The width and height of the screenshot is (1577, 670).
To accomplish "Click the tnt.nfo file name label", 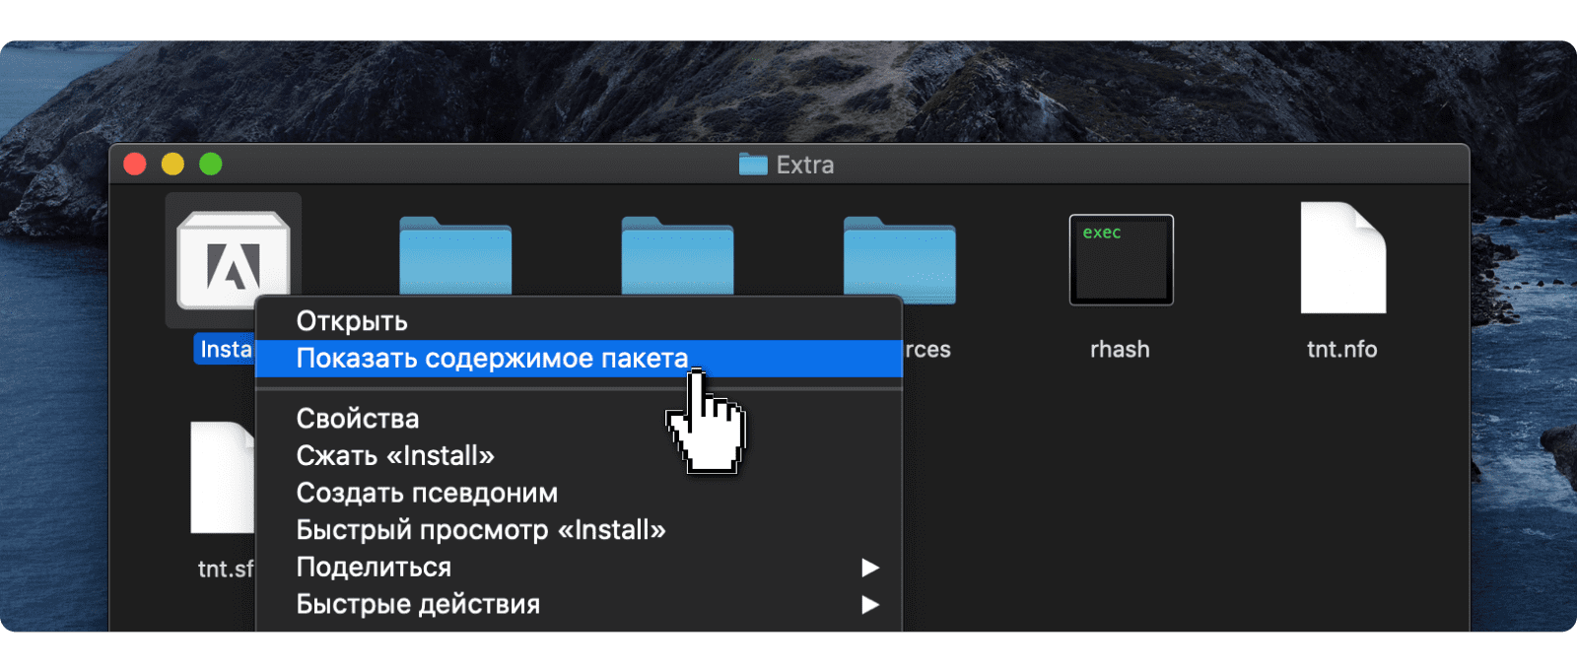I will (1341, 350).
